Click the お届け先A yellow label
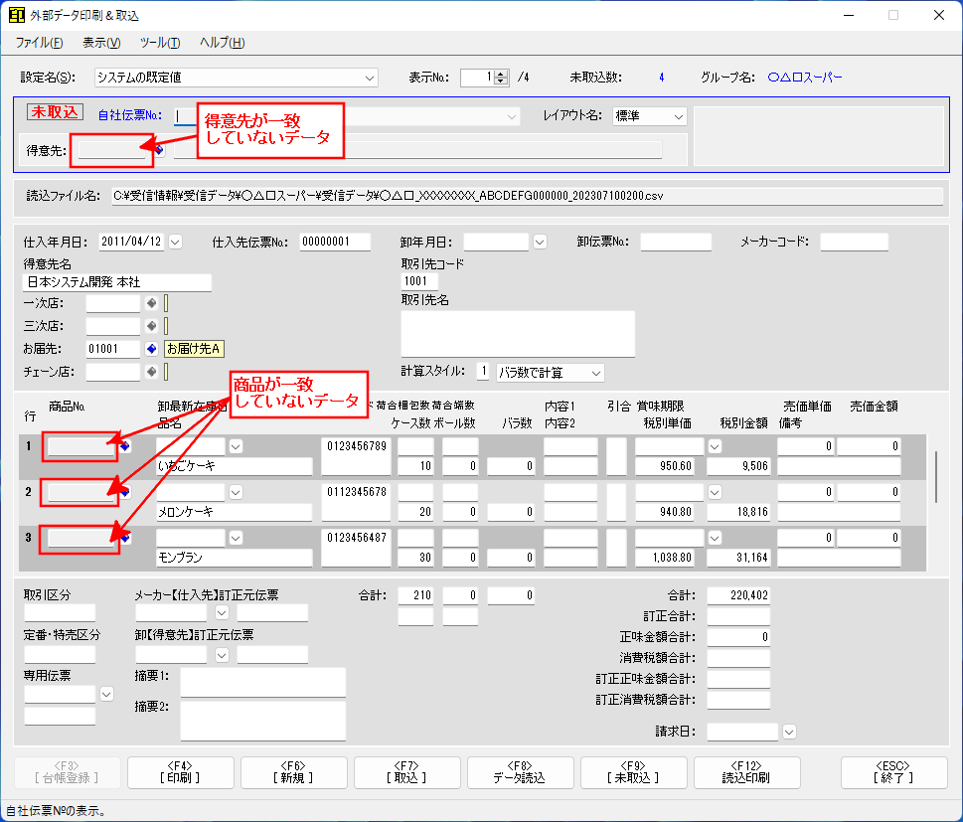963x822 pixels. tap(194, 349)
